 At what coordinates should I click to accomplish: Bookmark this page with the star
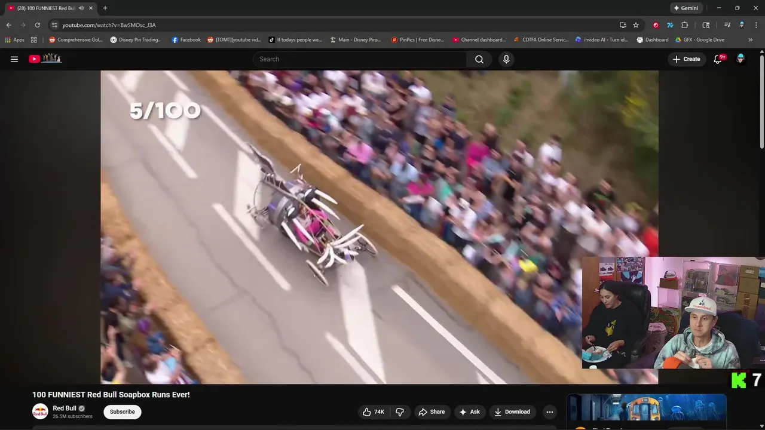pyautogui.click(x=636, y=25)
